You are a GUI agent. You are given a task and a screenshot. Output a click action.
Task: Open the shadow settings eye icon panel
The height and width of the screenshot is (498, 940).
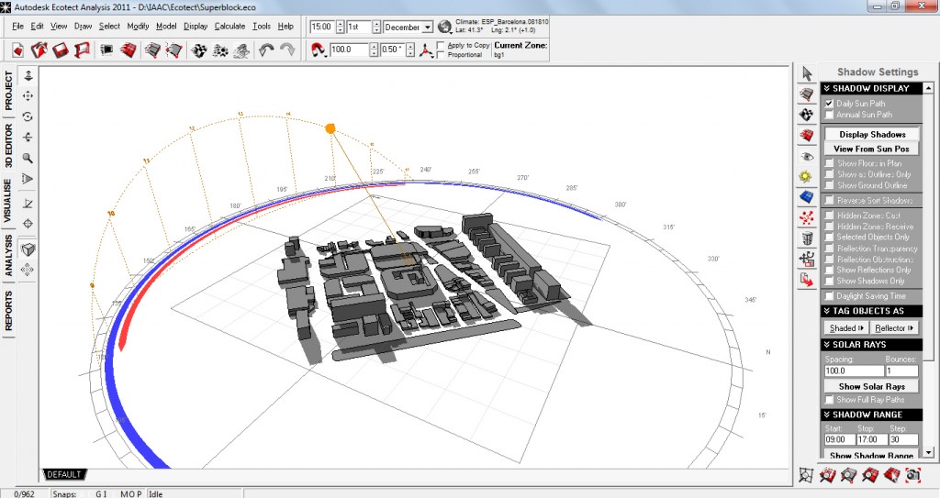(807, 156)
